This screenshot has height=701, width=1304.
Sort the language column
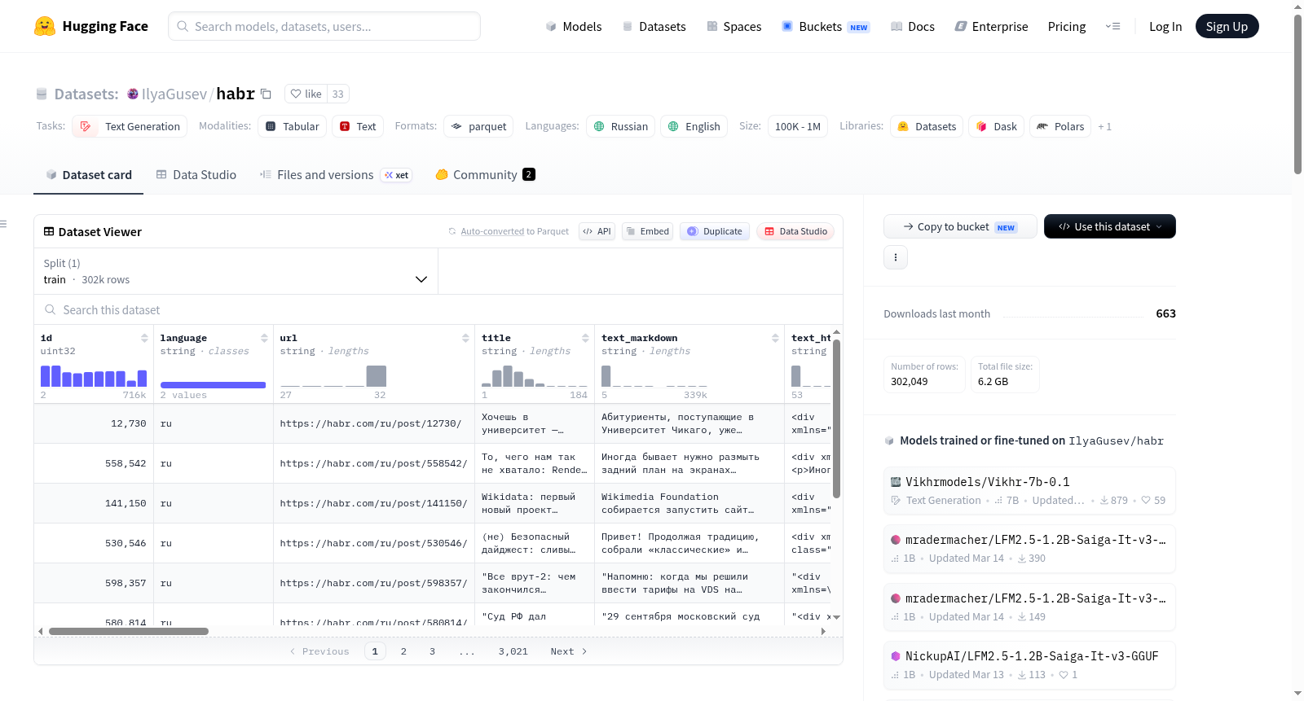[264, 338]
